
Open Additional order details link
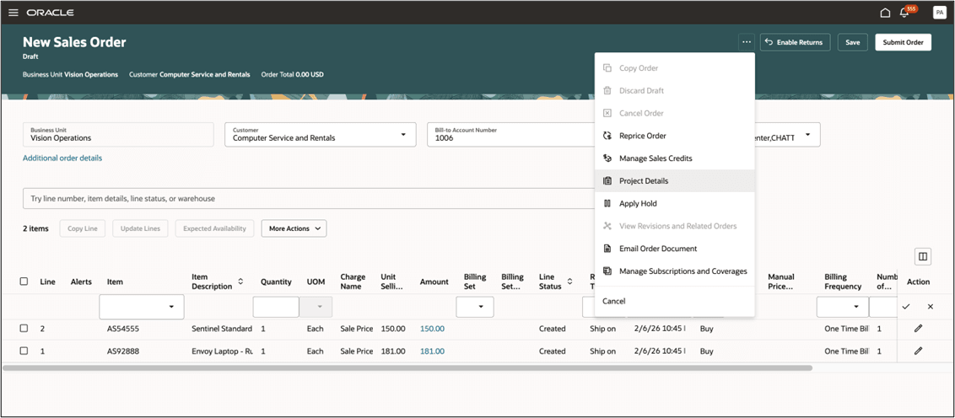point(62,158)
